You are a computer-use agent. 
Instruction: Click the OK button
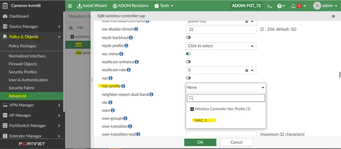point(200,142)
